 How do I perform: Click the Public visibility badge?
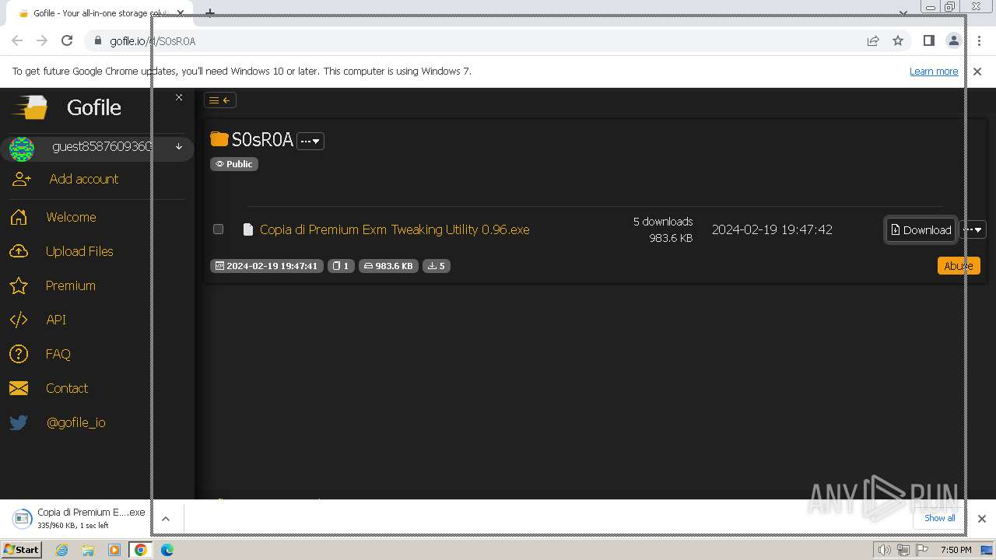tap(234, 164)
